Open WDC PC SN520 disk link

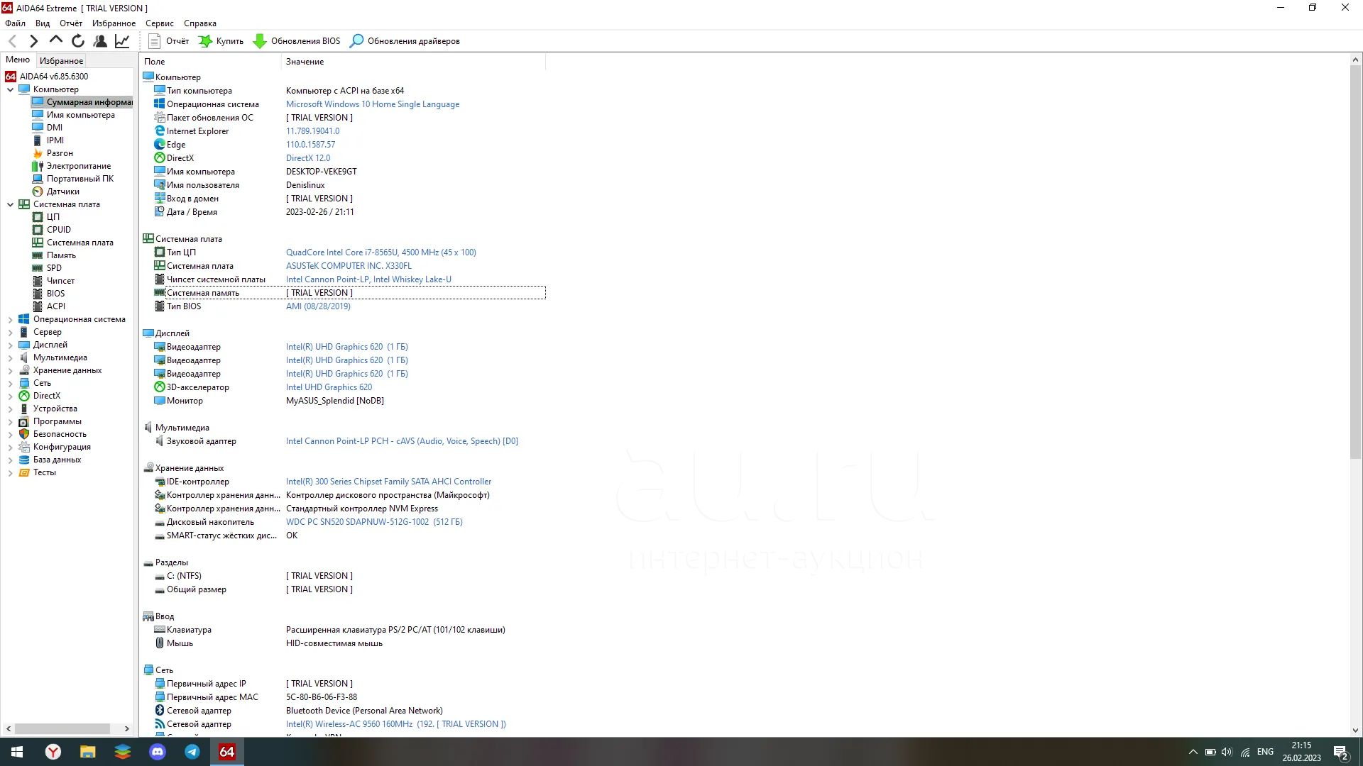click(x=374, y=522)
